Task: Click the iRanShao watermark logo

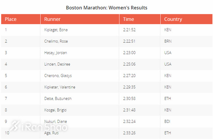Action: click(x=39, y=126)
